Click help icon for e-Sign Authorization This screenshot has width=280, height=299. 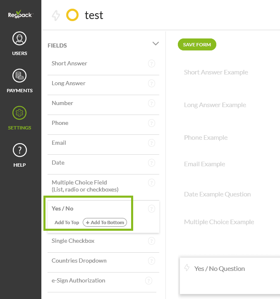(149, 281)
